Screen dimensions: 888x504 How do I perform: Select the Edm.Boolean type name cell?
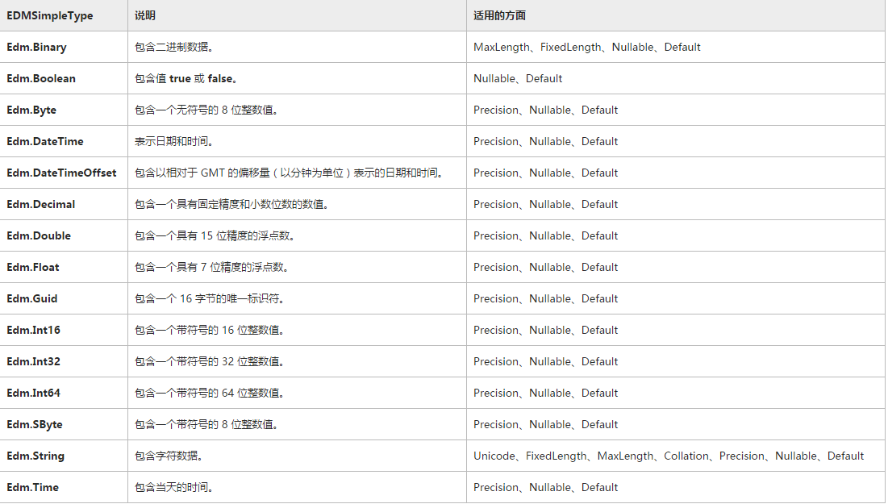pos(41,78)
